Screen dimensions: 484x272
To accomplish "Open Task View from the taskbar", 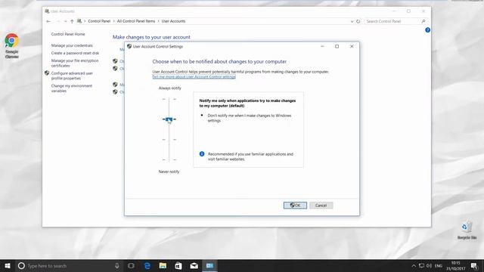I will tap(131, 265).
